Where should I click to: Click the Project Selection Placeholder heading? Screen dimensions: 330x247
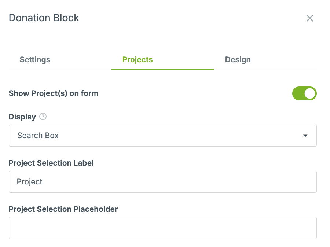[63, 209]
